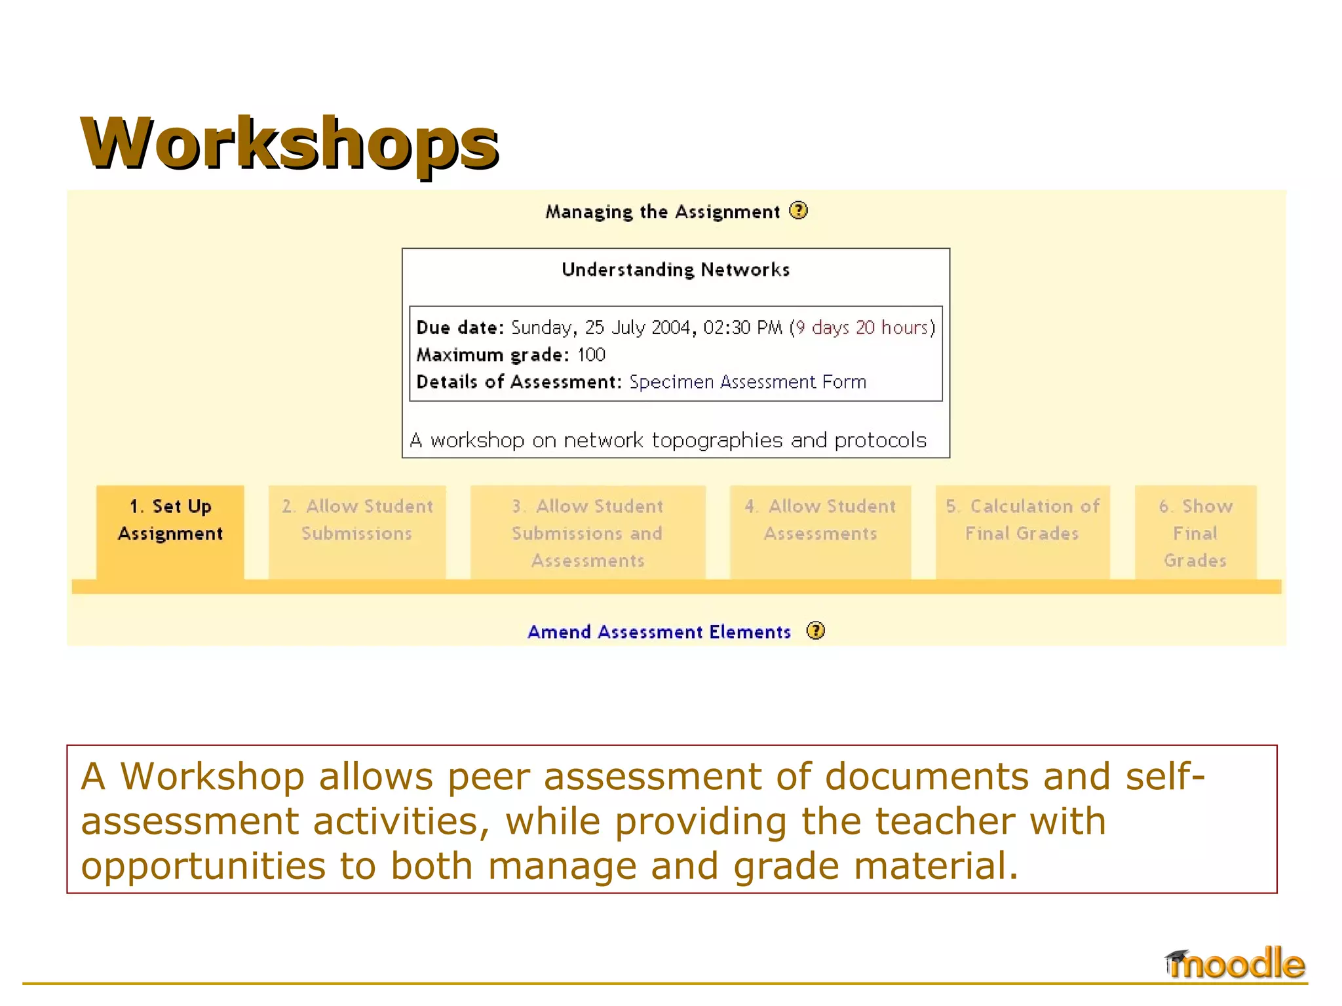The height and width of the screenshot is (1006, 1342).
Task: Select the 1. Set Up Assignment tab
Action: tap(170, 532)
